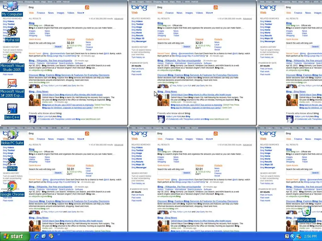Select the Recycle Bin icon
The image size is (322, 241).
[306, 214]
